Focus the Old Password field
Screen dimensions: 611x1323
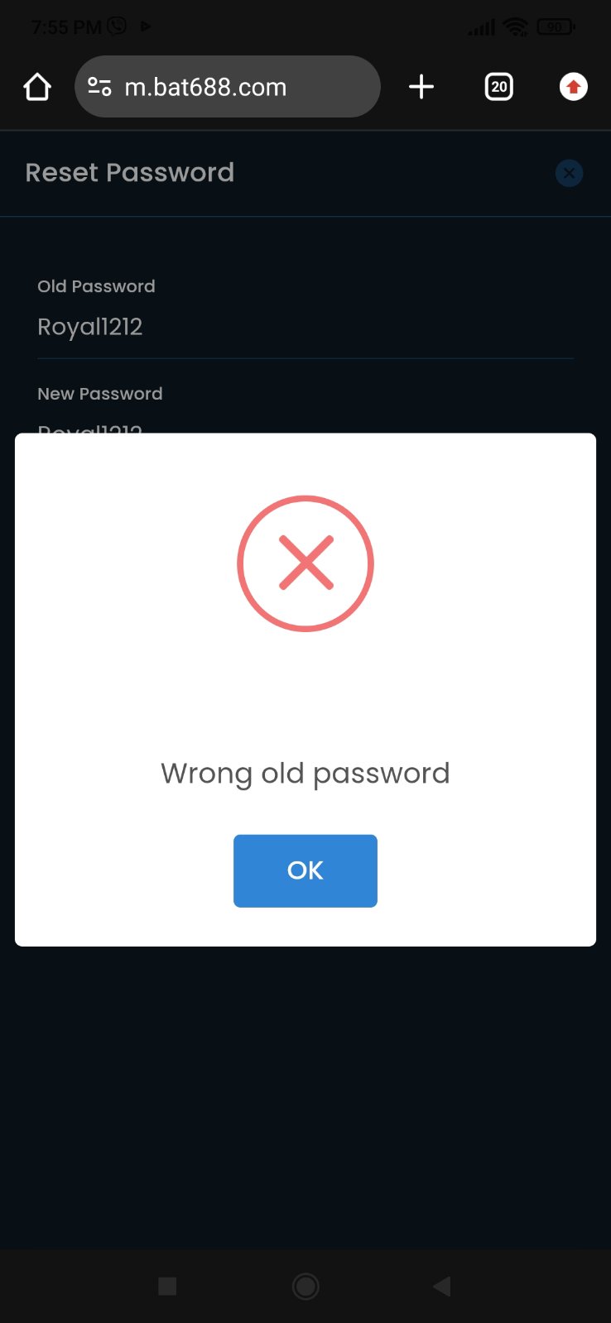click(305, 327)
